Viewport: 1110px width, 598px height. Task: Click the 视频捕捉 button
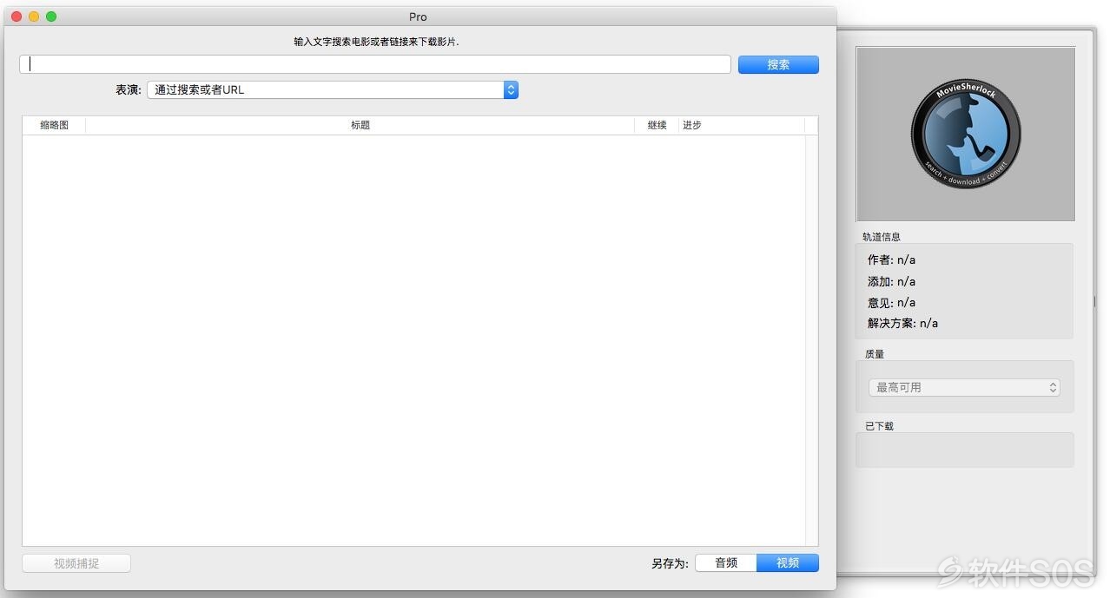(x=76, y=563)
